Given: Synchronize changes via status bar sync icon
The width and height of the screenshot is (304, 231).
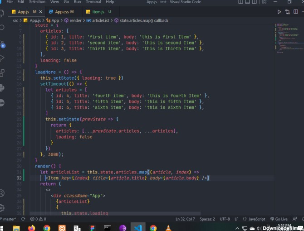Looking at the screenshot, I should coord(23,219).
